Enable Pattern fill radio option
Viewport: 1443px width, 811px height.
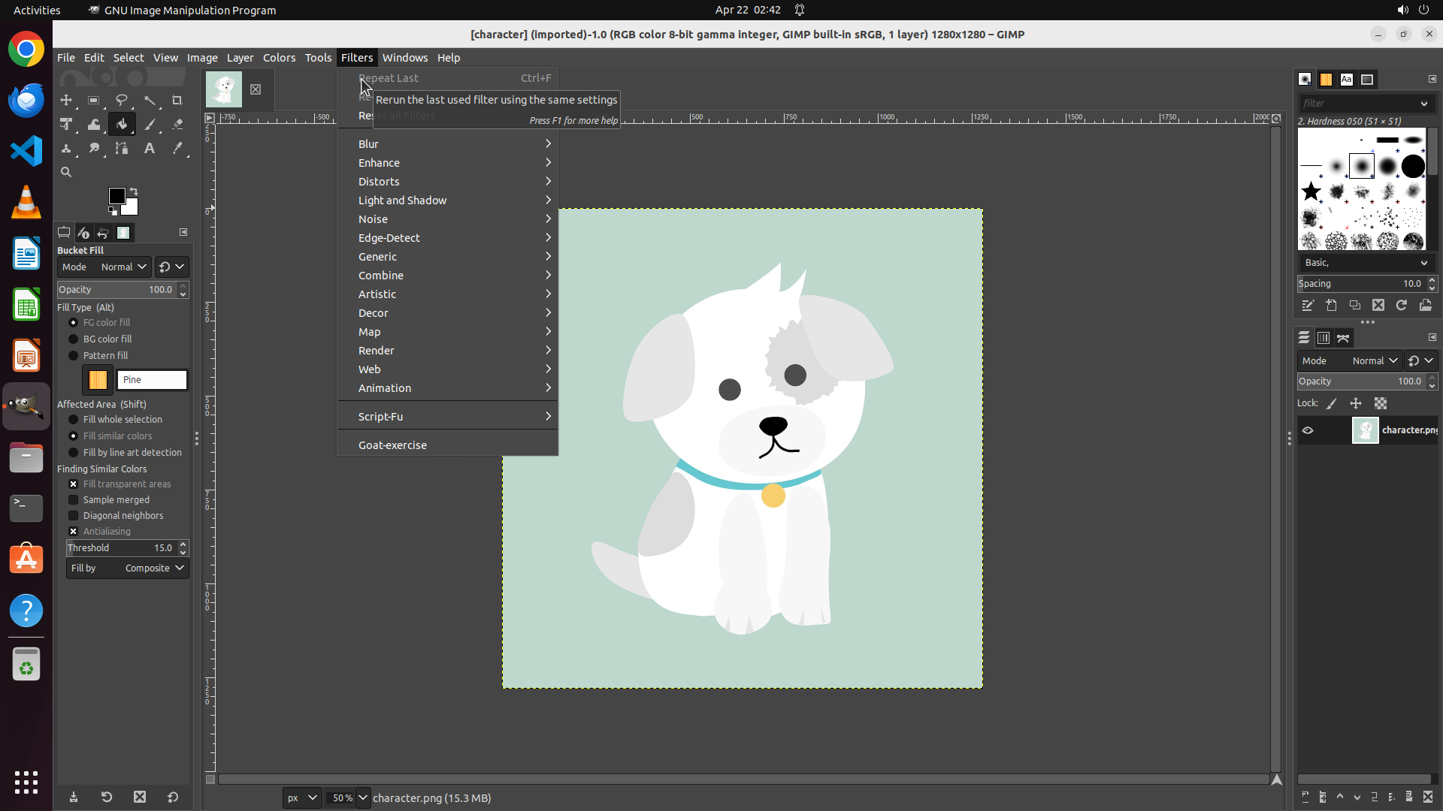74,355
